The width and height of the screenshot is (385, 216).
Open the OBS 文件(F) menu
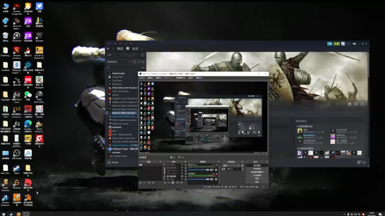(142, 78)
